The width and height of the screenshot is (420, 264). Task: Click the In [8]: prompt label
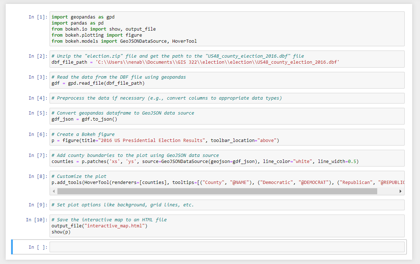[38, 176]
